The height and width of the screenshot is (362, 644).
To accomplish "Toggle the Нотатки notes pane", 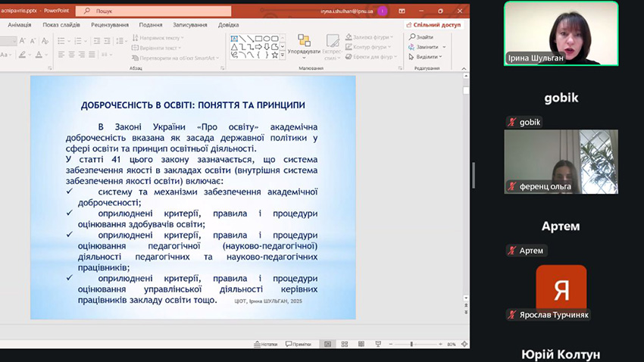I will [x=265, y=344].
